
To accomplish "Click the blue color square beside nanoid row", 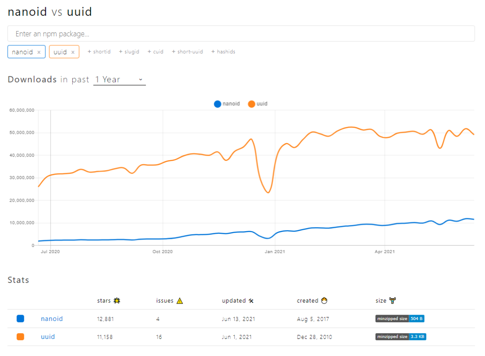I will coord(20,319).
